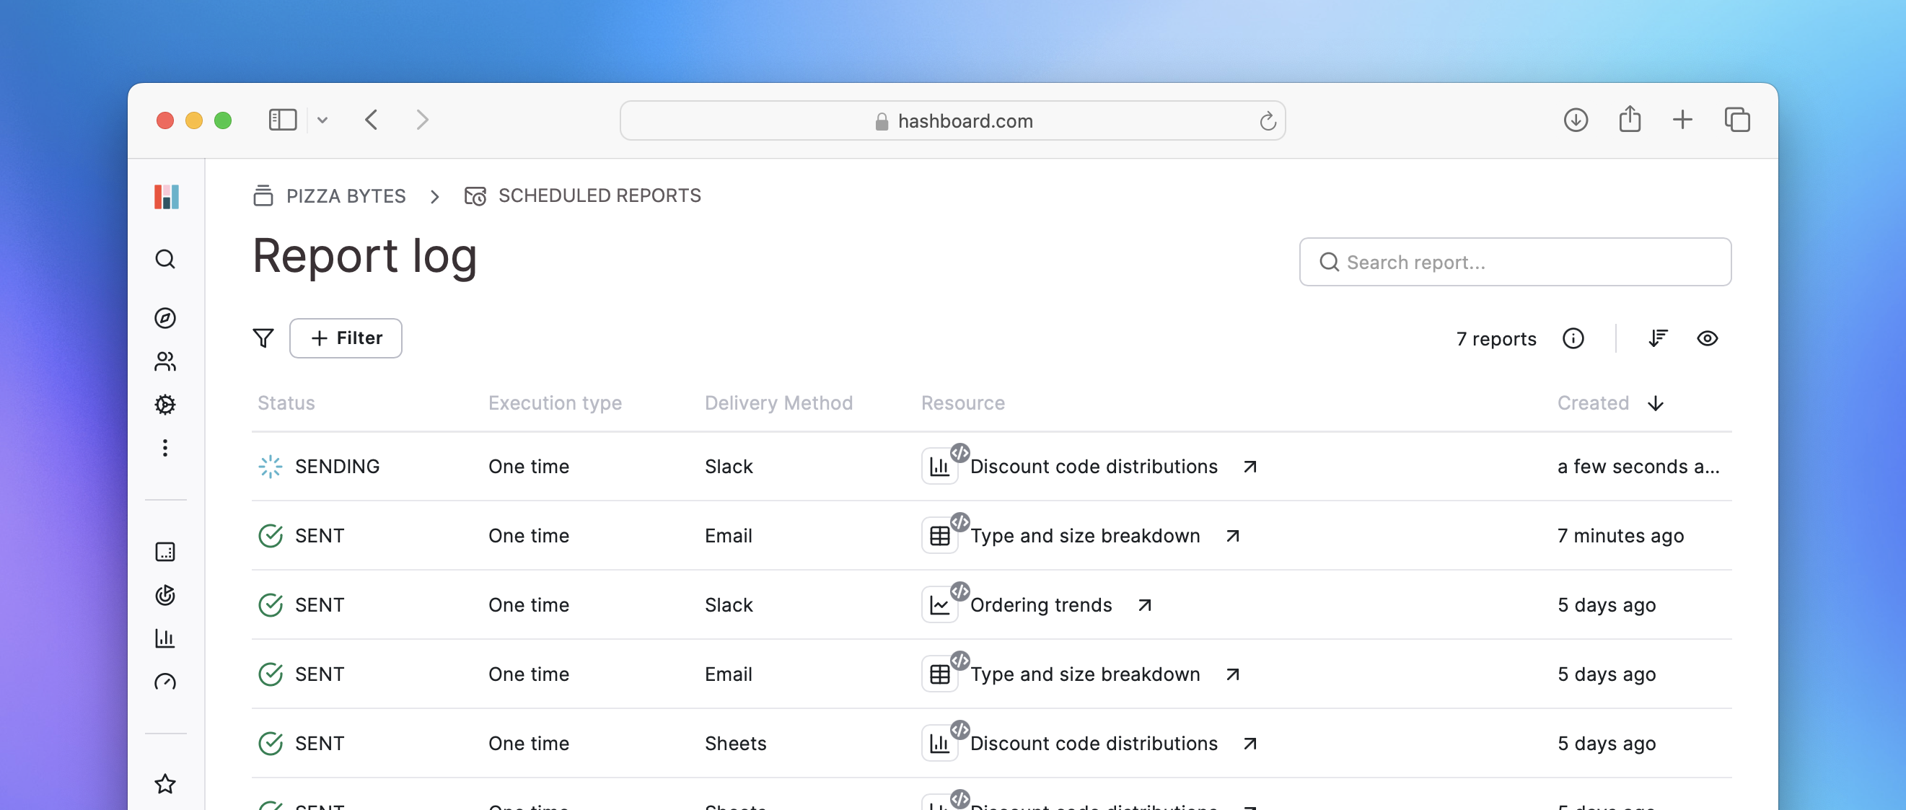Viewport: 1906px width, 810px height.
Task: Click the breadcrumb chevron after PIZZA BYTES
Action: pyautogui.click(x=435, y=197)
